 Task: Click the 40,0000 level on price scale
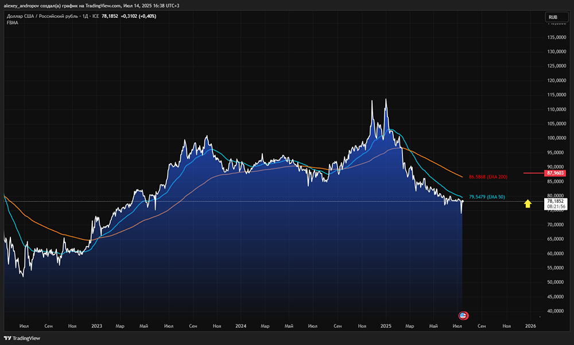555,311
